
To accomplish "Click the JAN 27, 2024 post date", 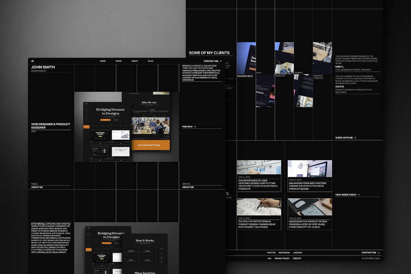I will point(295,180).
